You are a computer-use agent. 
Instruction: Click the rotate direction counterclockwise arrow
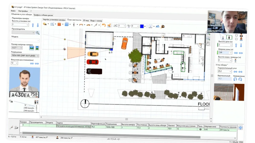(x=235, y=79)
